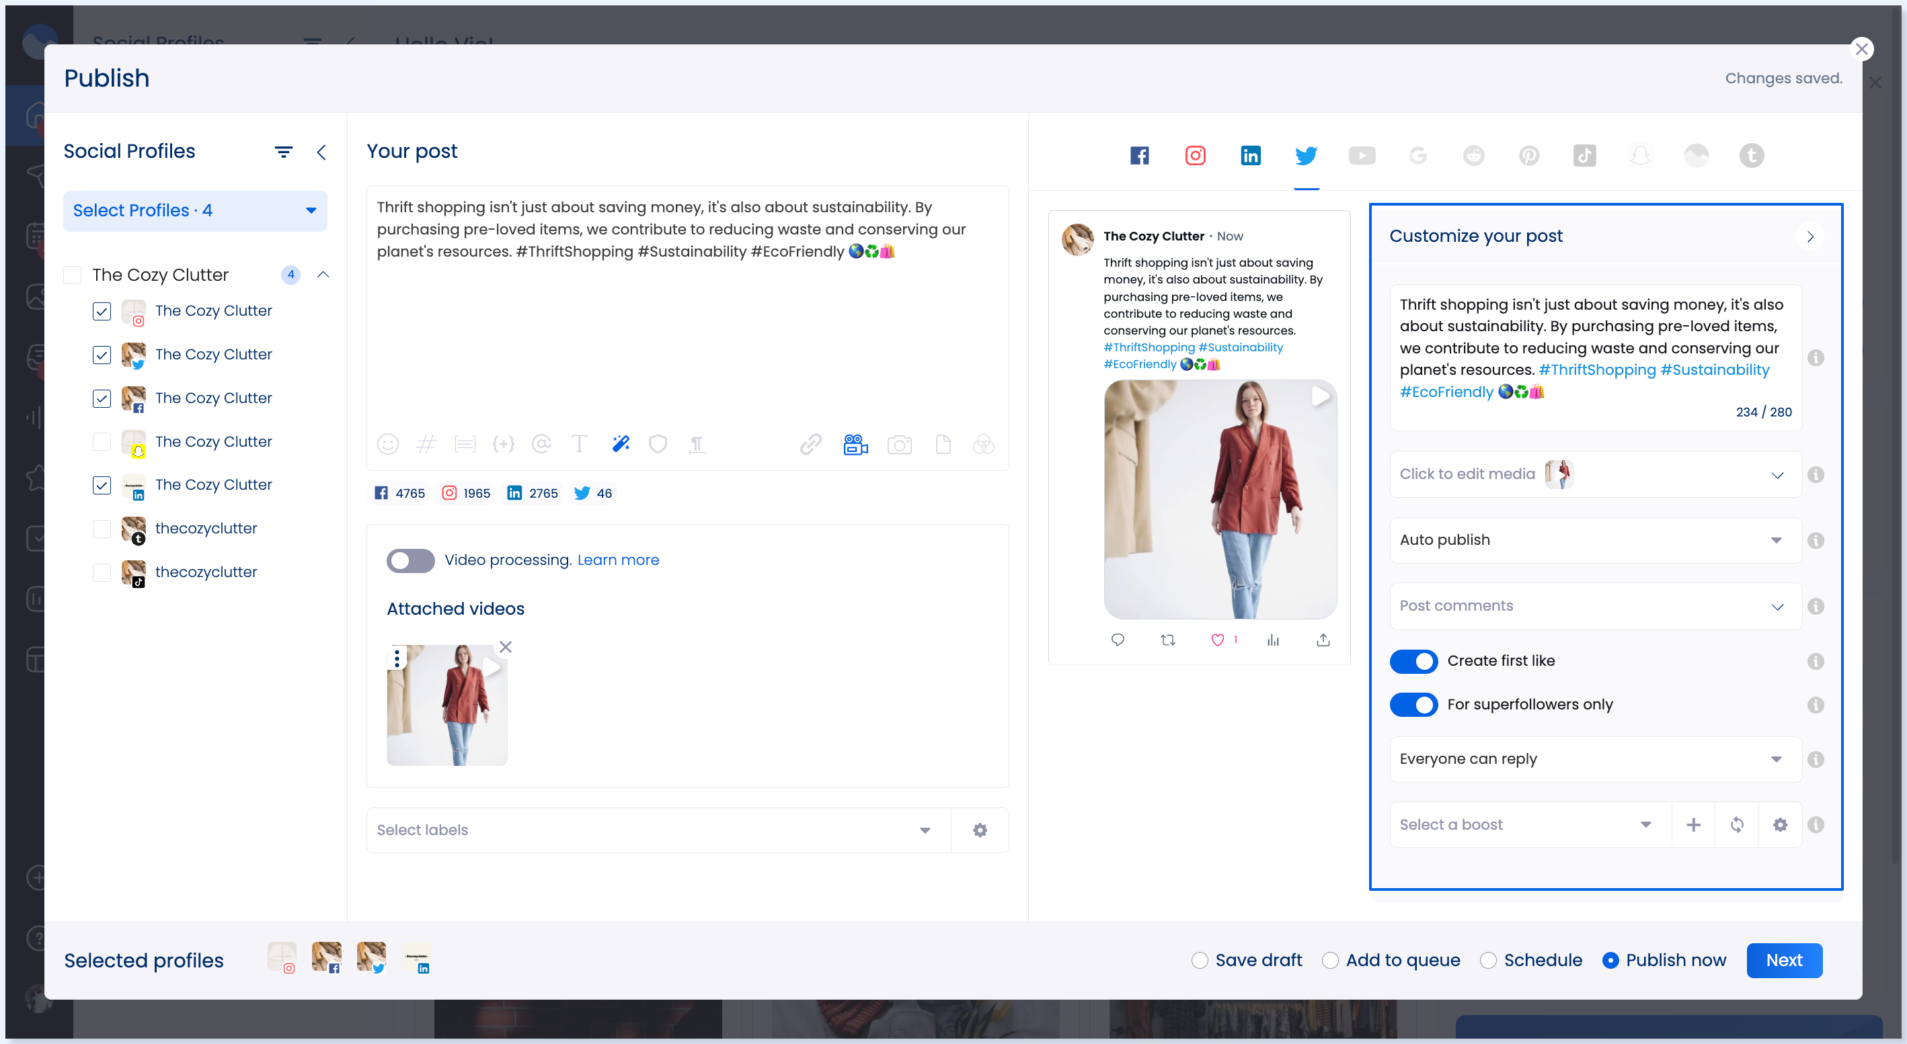Viewport: 1907px width, 1044px height.
Task: Play the video in tweet preview
Action: pos(1321,396)
